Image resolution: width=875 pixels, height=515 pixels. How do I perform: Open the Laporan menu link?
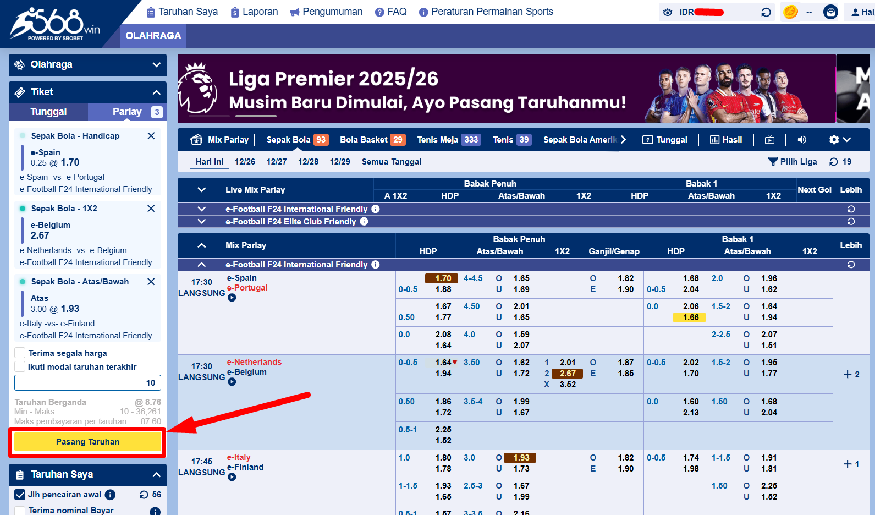pyautogui.click(x=254, y=12)
